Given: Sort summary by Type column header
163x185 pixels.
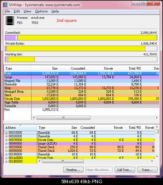Looking at the screenshot, I should 17,68.
